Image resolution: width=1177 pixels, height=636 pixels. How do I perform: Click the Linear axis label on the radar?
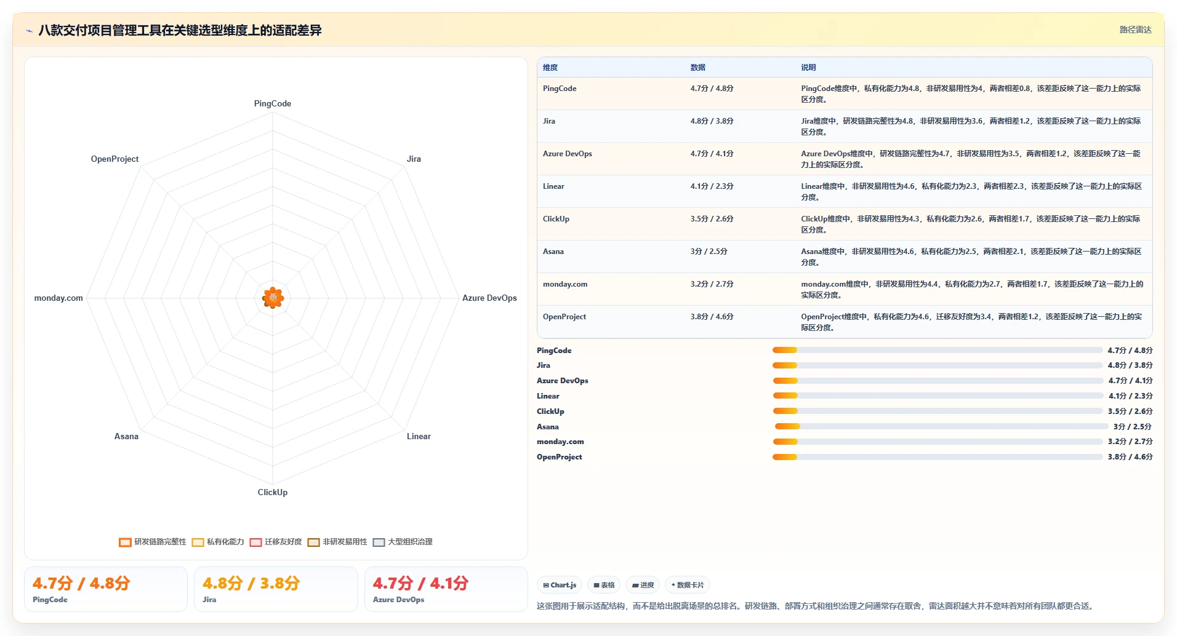click(419, 436)
